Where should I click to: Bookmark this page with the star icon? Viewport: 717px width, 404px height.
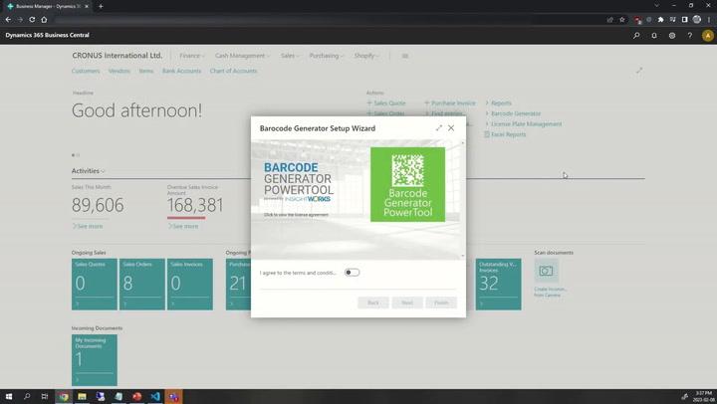point(621,20)
